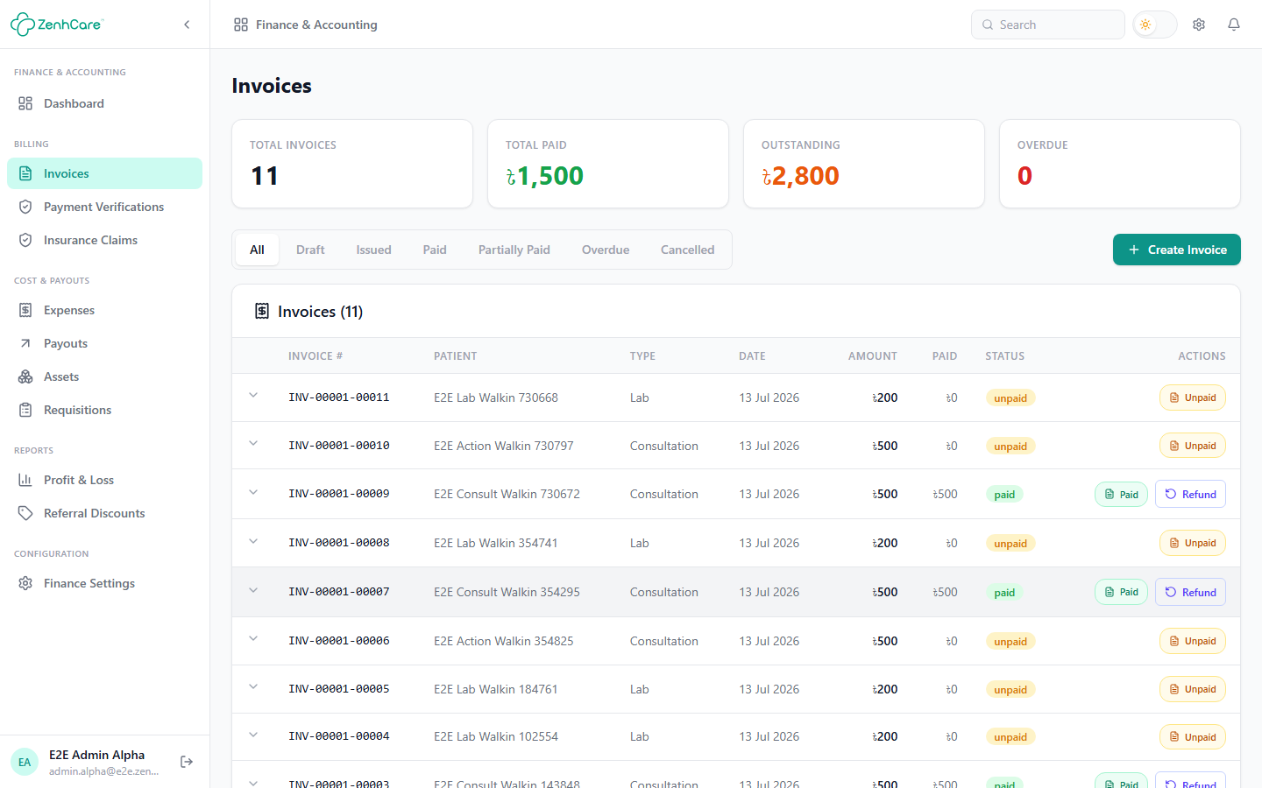Click Paid action button for INV-00001-00007
Image resolution: width=1262 pixels, height=788 pixels.
pyautogui.click(x=1121, y=592)
